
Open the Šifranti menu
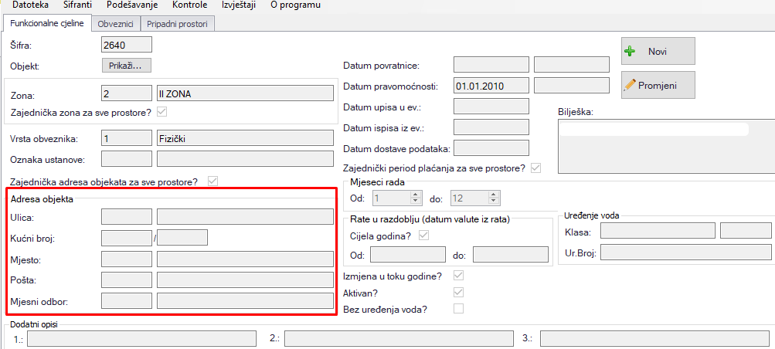(78, 5)
